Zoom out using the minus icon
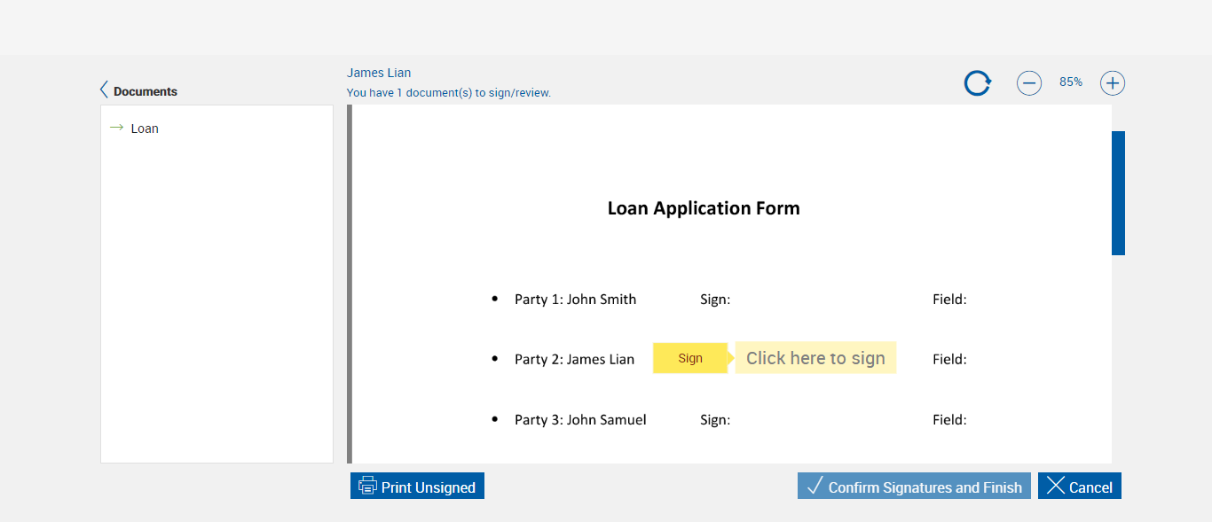This screenshot has width=1212, height=522. [1029, 83]
